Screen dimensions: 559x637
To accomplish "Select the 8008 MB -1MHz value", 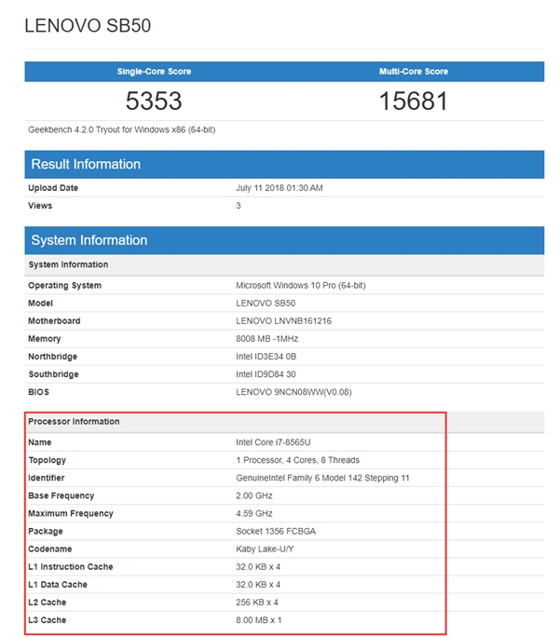I will (x=267, y=339).
